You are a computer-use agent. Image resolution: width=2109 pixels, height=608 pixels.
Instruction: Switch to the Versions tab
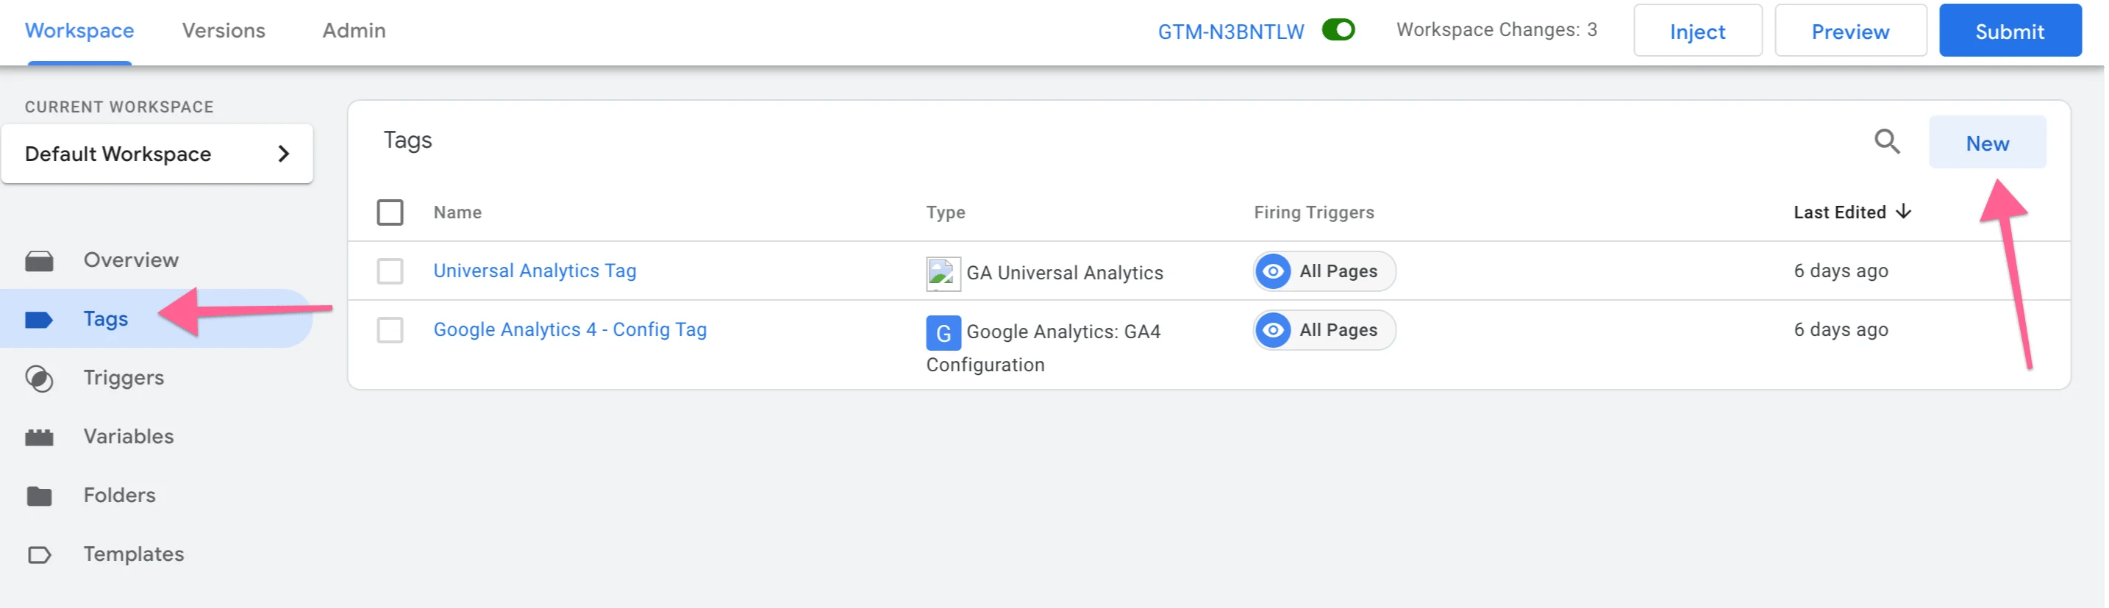tap(224, 31)
